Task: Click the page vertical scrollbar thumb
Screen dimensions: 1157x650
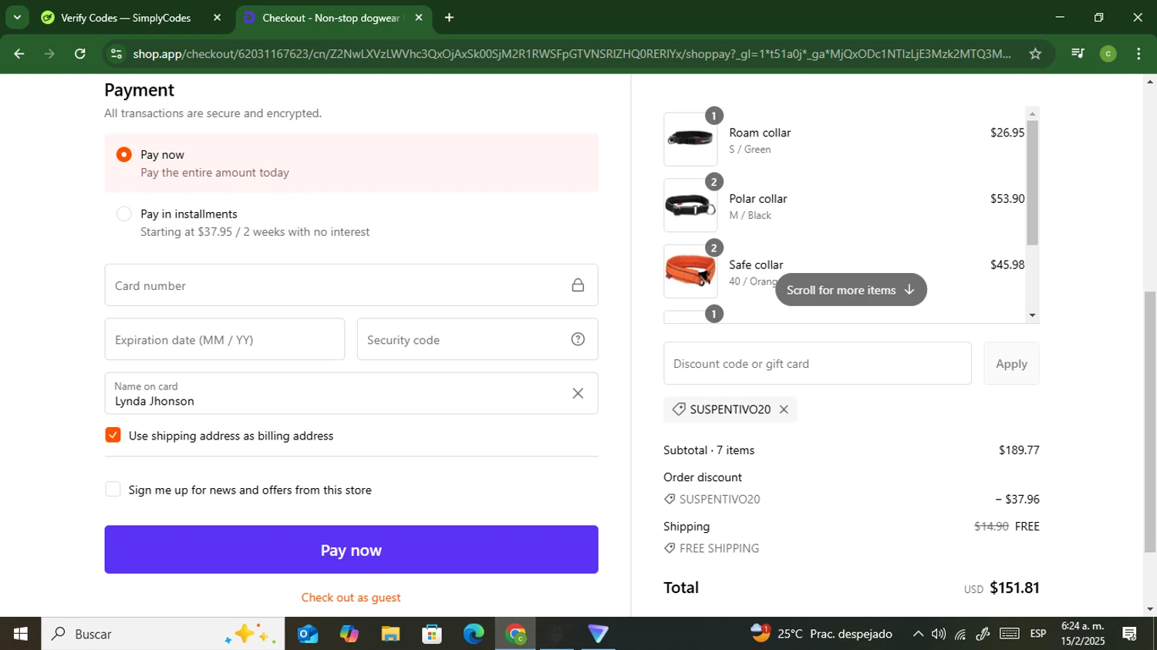Action: pyautogui.click(x=1150, y=422)
